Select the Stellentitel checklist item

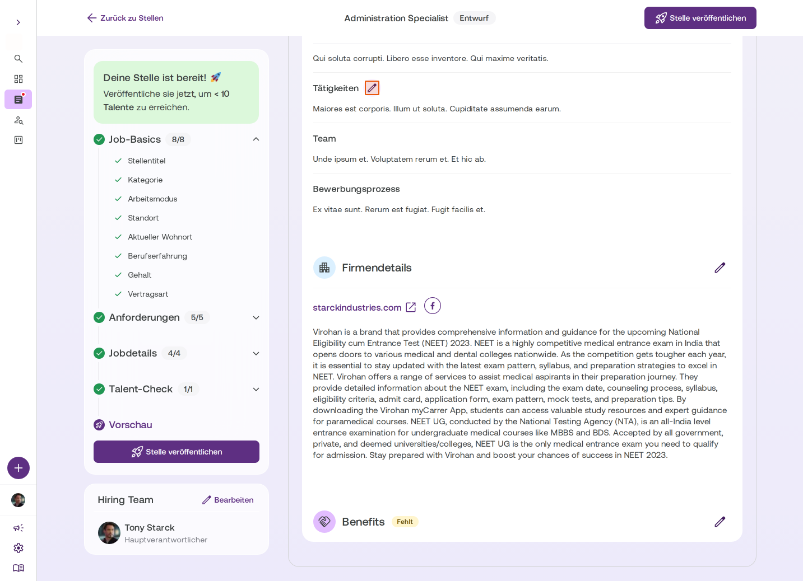(x=147, y=161)
